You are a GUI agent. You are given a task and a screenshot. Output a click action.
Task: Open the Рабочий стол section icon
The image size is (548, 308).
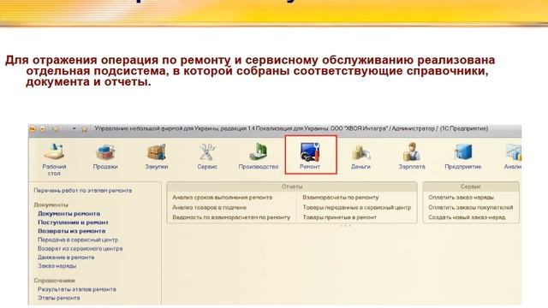54,158
